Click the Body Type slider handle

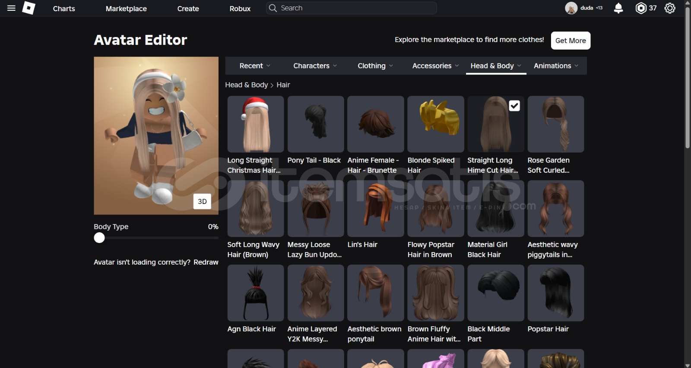pyautogui.click(x=99, y=238)
